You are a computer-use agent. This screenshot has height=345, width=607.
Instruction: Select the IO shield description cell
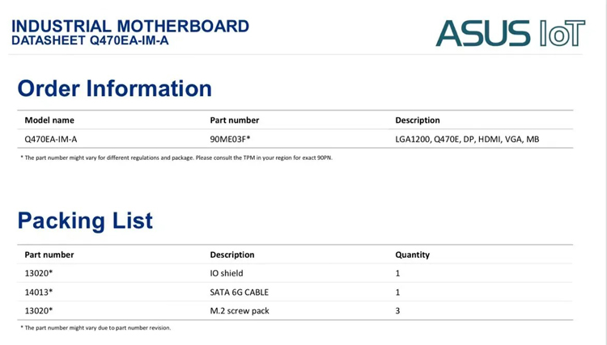227,273
